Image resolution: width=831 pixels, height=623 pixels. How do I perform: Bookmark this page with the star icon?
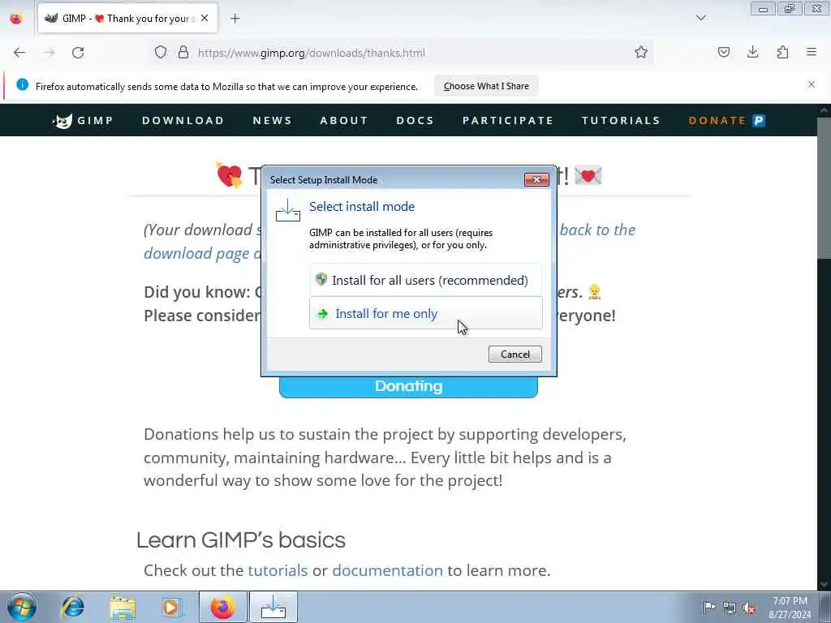tap(641, 53)
